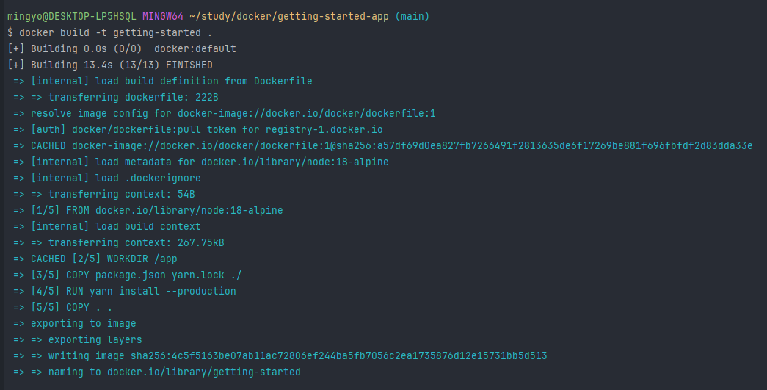Screen dimensions: 767x390
Task: Click the ~/study/docker/getting-started-app path
Action: pos(289,17)
